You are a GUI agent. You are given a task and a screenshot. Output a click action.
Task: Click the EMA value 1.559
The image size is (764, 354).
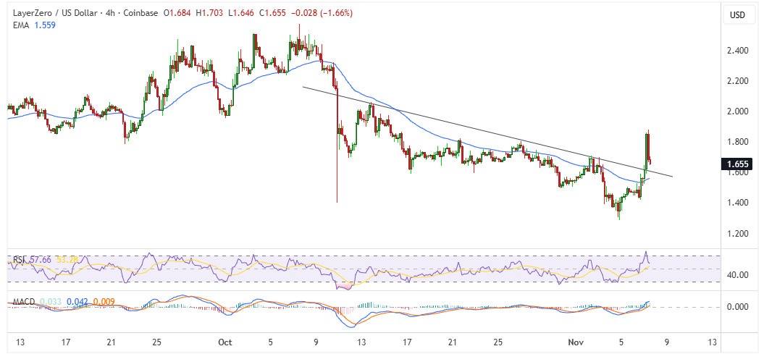click(x=43, y=25)
